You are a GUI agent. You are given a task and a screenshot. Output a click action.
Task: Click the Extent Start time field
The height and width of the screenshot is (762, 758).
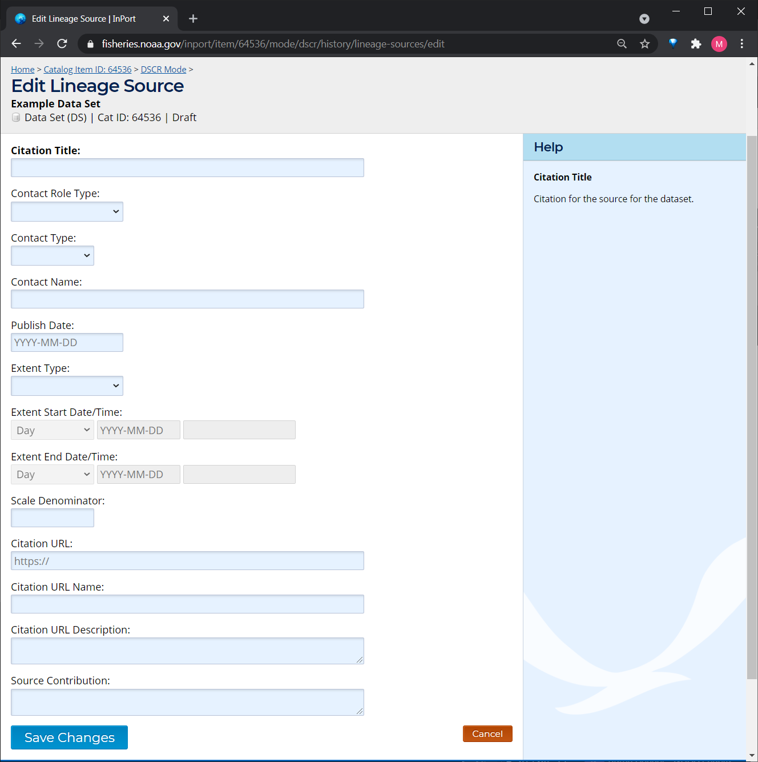239,430
